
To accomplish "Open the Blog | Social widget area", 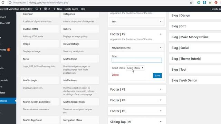I will [x=195, y=48].
